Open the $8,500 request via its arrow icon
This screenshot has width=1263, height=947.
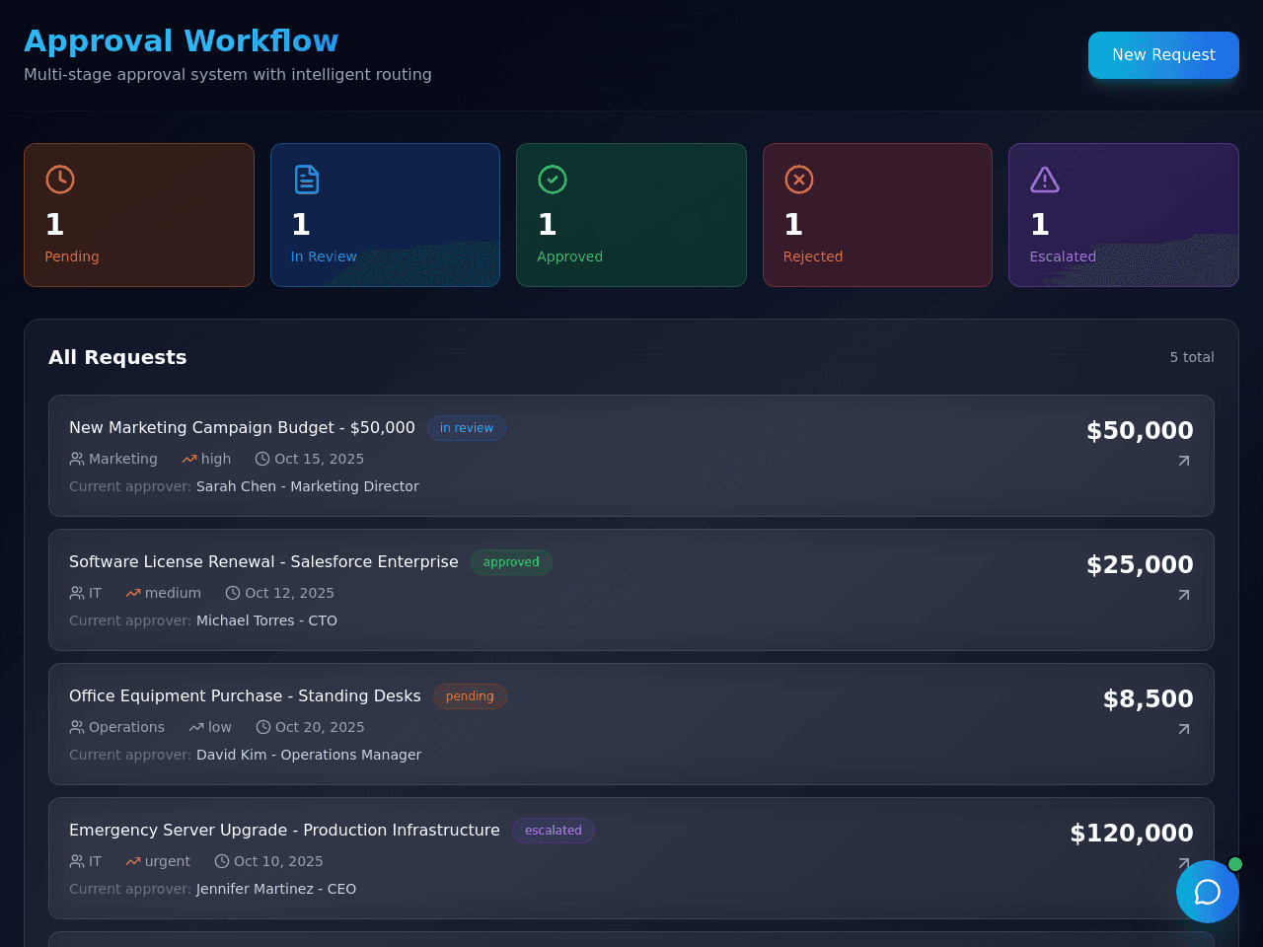[x=1184, y=729]
